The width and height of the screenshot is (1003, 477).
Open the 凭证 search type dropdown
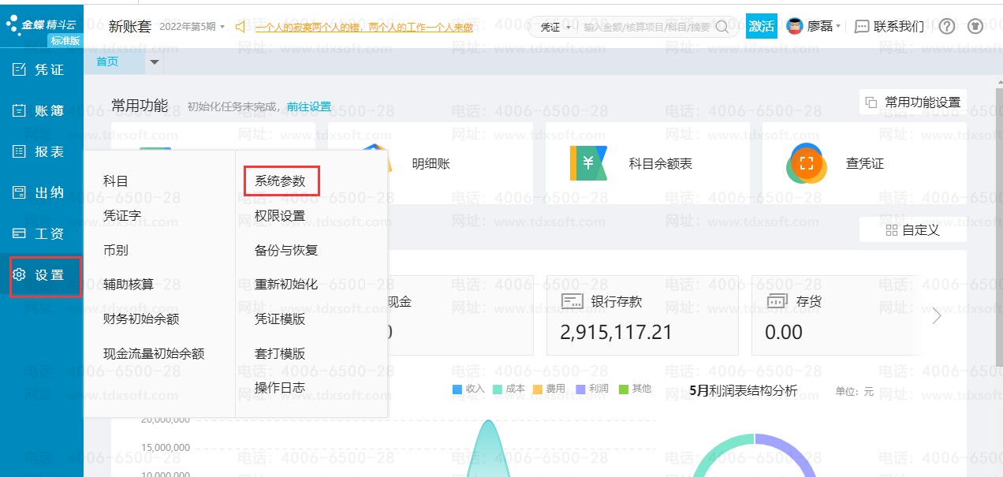tap(555, 27)
